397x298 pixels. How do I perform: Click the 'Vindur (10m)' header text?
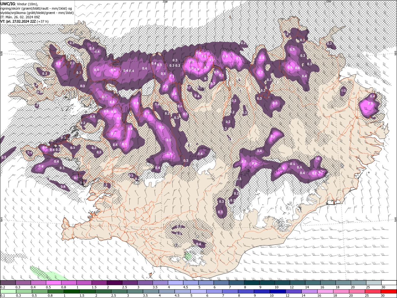(27, 4)
